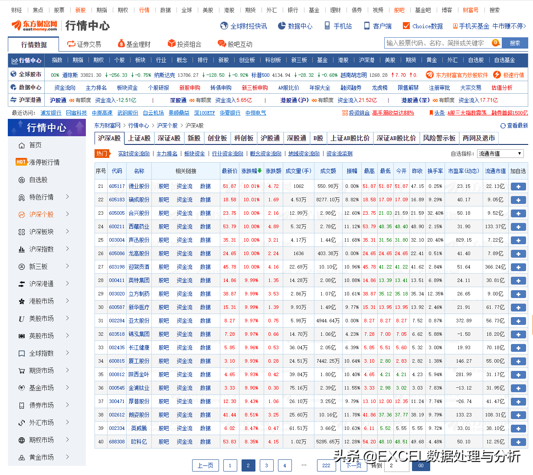Click the 美股市场 U icon
Viewport: 533px width, 475px height.
(22, 319)
